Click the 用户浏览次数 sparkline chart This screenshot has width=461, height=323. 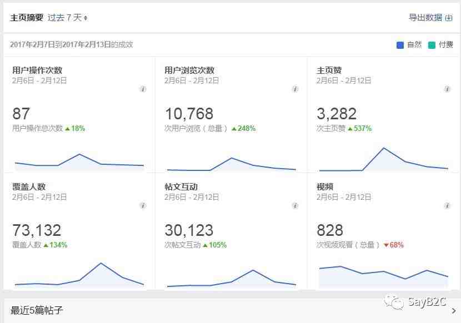point(232,164)
